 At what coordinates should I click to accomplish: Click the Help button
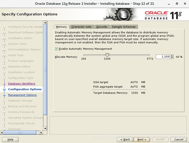(x=10, y=140)
